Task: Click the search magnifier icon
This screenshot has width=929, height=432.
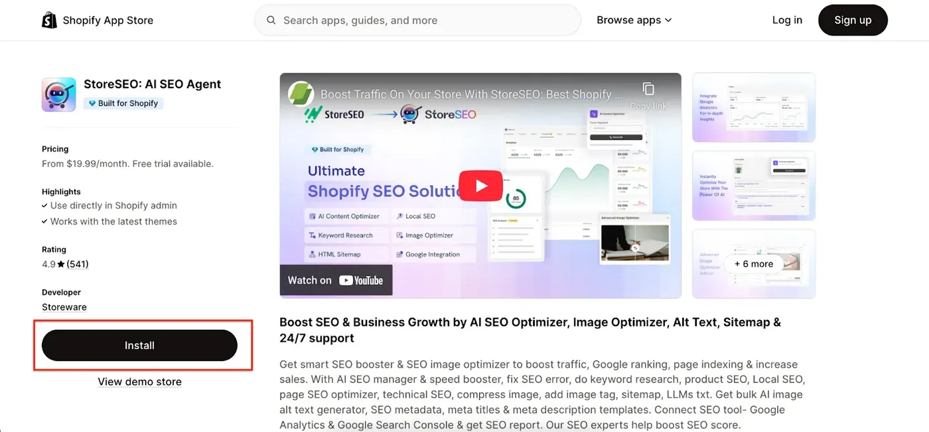Action: (271, 21)
